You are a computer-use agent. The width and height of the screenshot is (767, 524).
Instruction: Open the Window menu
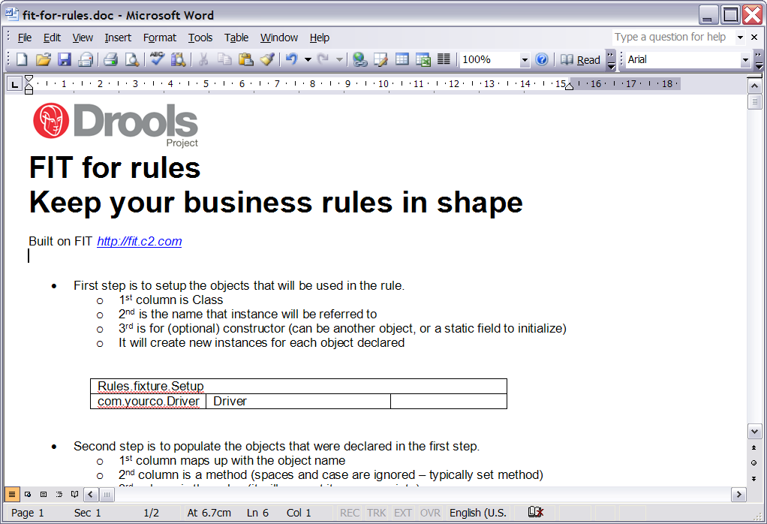click(279, 38)
